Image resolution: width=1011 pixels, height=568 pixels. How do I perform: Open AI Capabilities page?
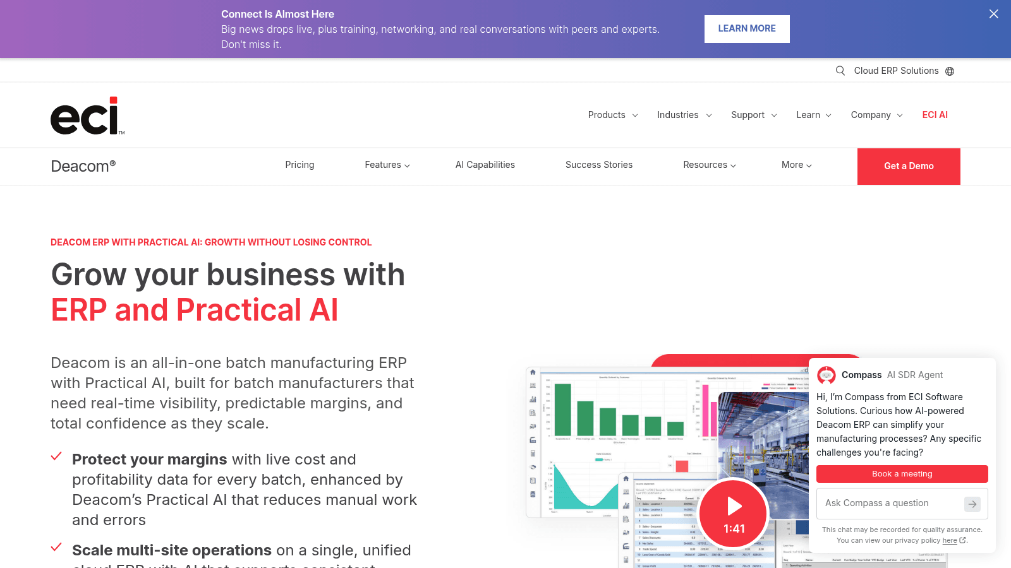click(485, 165)
